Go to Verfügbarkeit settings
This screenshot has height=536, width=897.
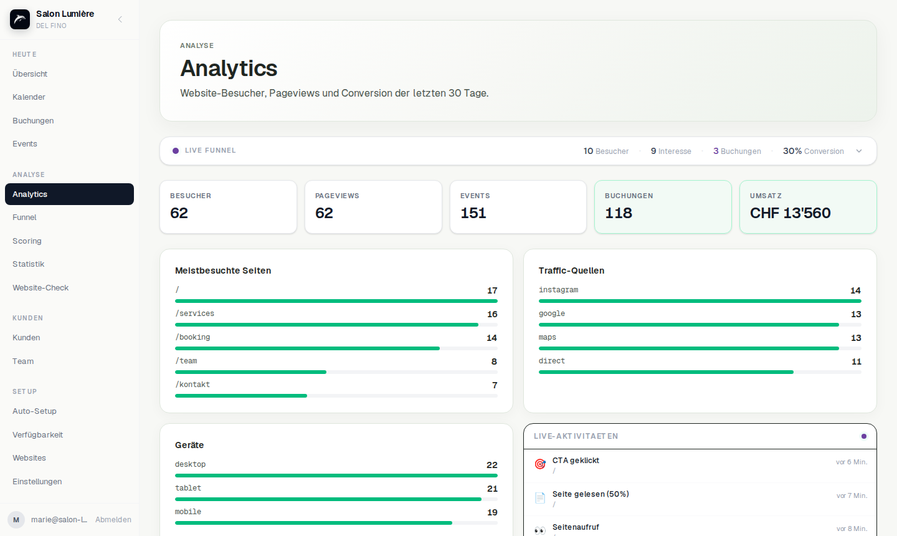(69, 435)
